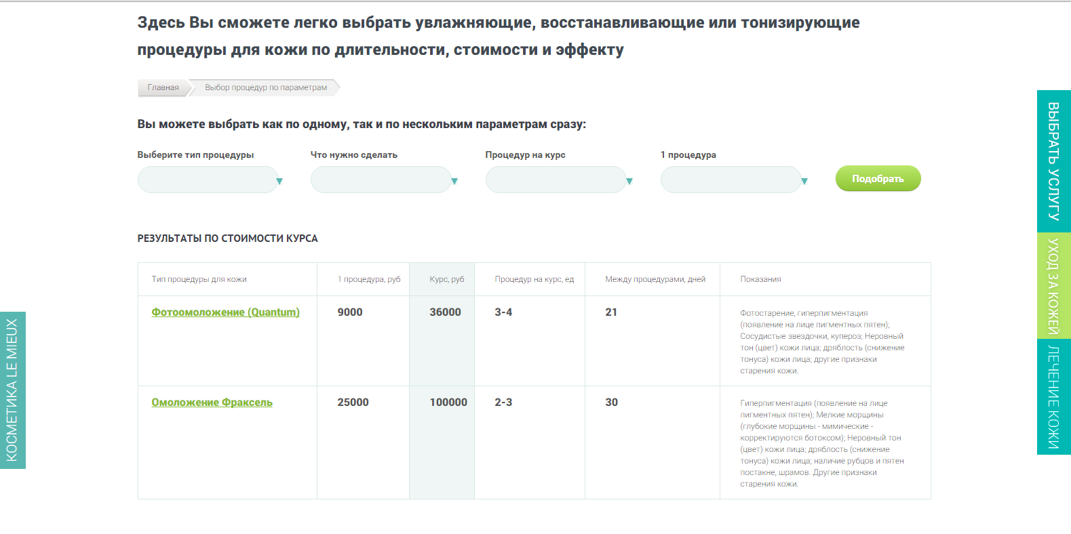Open the 'Что нужно сделать' dropdown
This screenshot has height=534, width=1071.
[x=385, y=180]
